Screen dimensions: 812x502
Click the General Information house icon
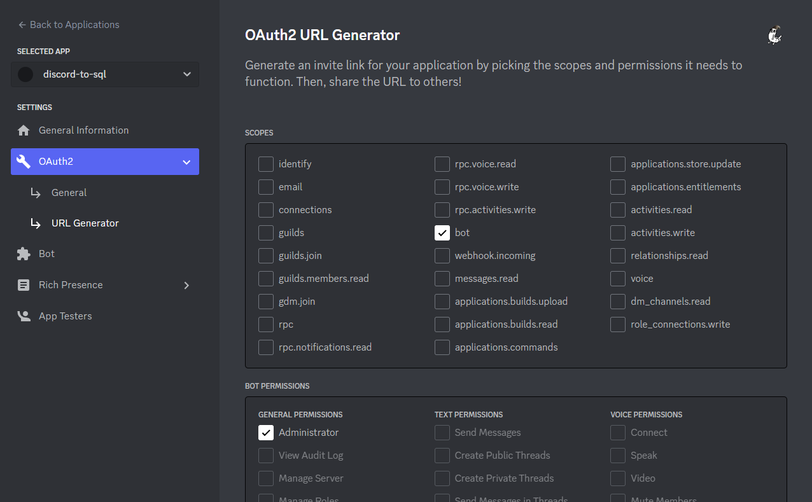point(23,130)
